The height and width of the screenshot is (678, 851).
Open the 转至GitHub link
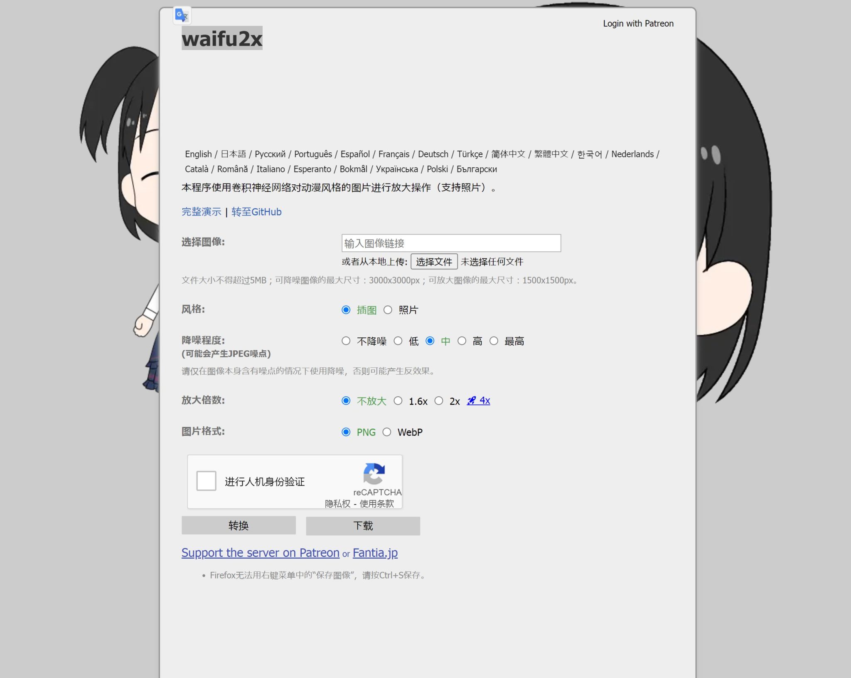[256, 212]
